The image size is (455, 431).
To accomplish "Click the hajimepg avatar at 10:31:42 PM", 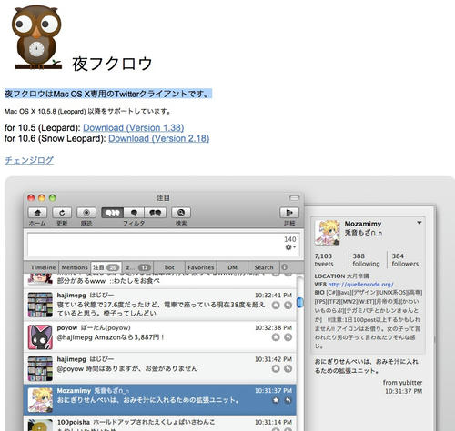I will tap(40, 368).
